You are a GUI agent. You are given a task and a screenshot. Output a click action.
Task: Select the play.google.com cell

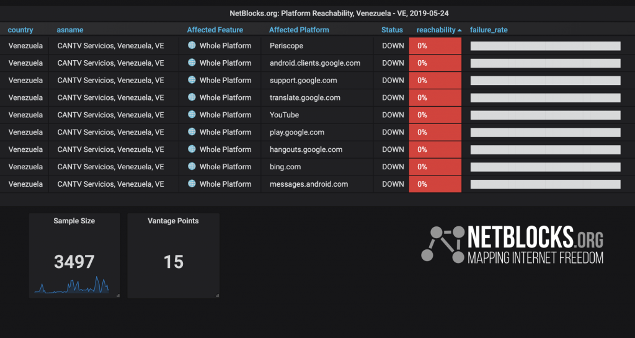(297, 132)
